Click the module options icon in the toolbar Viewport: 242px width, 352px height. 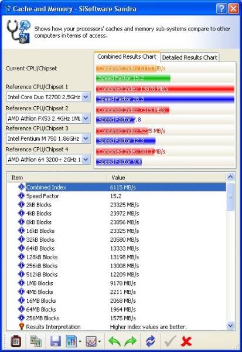click(16, 341)
